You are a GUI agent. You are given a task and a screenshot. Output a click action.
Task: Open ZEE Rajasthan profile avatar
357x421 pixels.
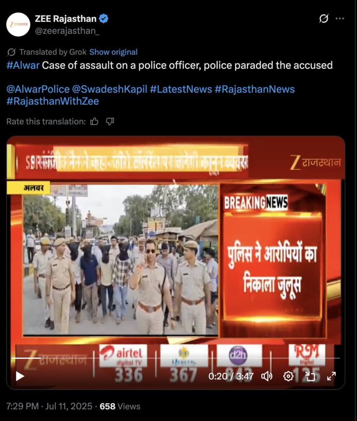[x=18, y=24]
